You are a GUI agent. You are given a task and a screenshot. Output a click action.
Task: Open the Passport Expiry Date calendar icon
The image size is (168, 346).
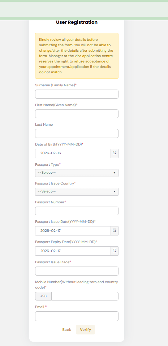tap(115, 251)
